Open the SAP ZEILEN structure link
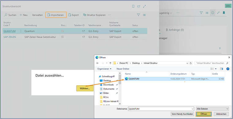Image resolution: width=233 pixels, height=119 pixels. [x=10, y=37]
